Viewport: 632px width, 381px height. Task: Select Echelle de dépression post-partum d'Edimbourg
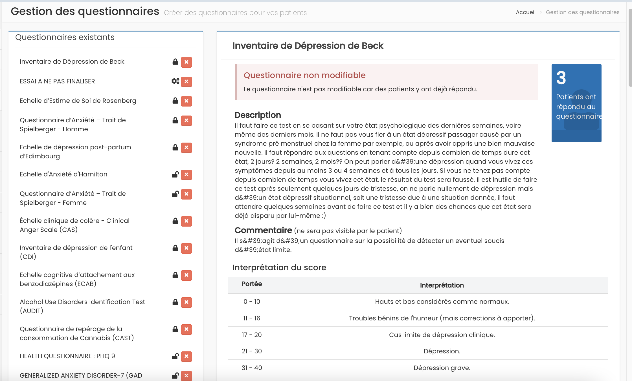75,152
